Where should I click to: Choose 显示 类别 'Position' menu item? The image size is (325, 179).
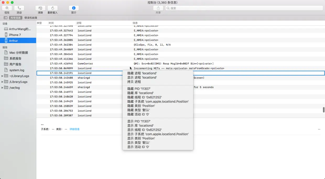point(158,138)
